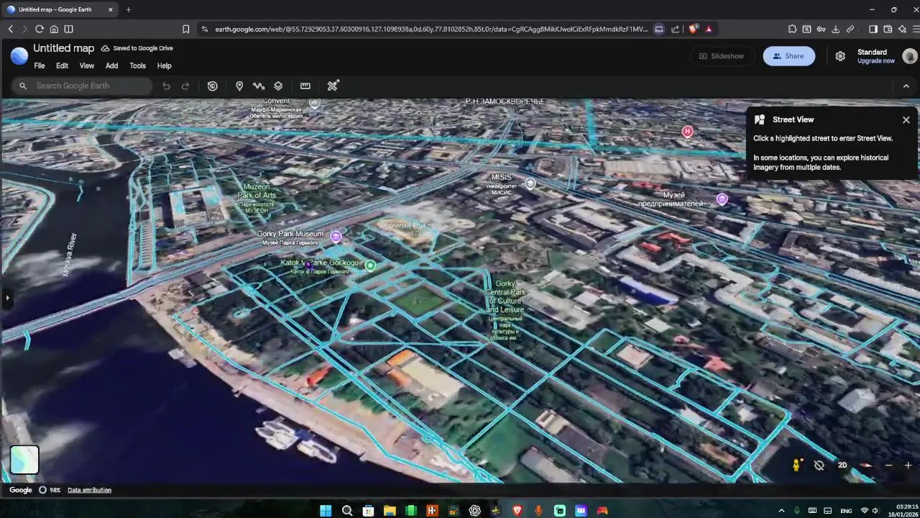Click the Pegman Street View icon
Screen dimensions: 920x518
click(796, 465)
